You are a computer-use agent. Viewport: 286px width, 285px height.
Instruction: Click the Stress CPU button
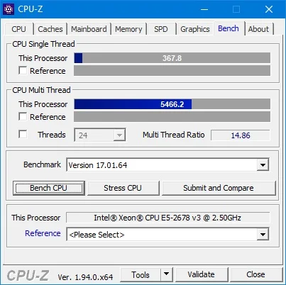pyautogui.click(x=123, y=188)
